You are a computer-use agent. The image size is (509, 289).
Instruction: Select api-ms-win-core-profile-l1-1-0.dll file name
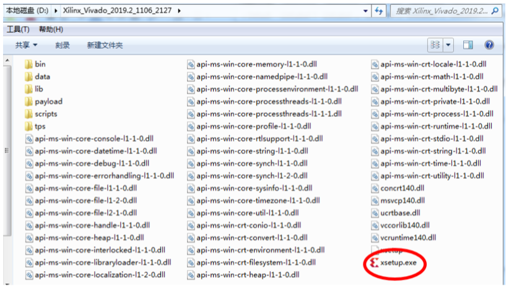(254, 126)
